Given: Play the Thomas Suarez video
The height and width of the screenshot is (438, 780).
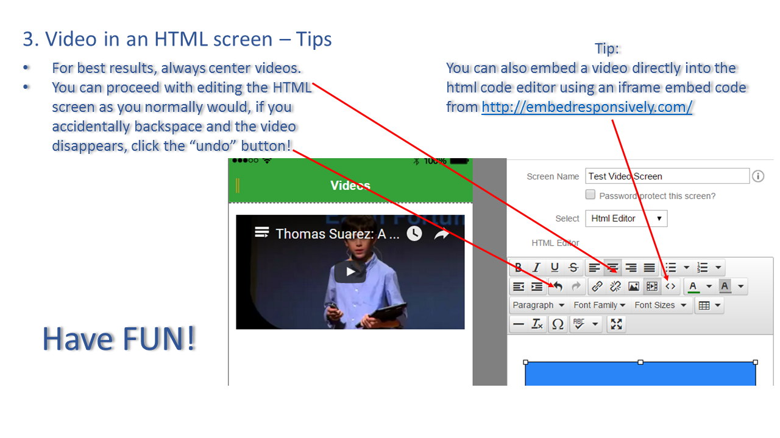Looking at the screenshot, I should (350, 272).
